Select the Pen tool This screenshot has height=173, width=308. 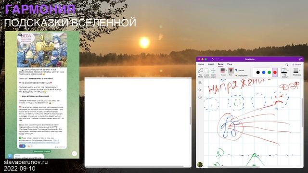231,72
